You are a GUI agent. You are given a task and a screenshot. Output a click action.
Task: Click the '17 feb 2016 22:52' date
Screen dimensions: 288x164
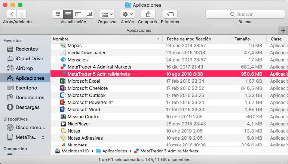(185, 88)
